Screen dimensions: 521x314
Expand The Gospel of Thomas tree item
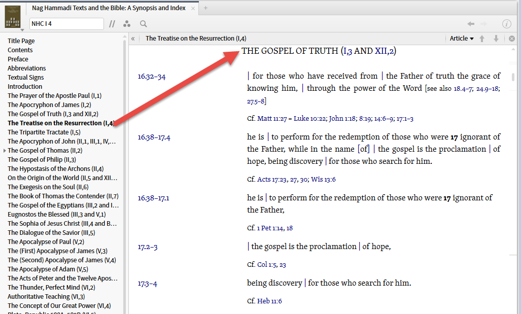pos(5,151)
